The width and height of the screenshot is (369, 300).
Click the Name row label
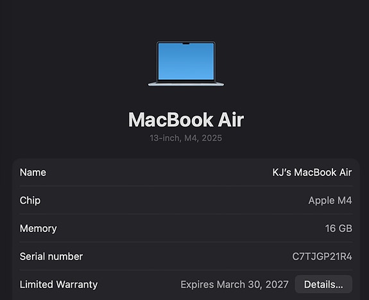[33, 172]
